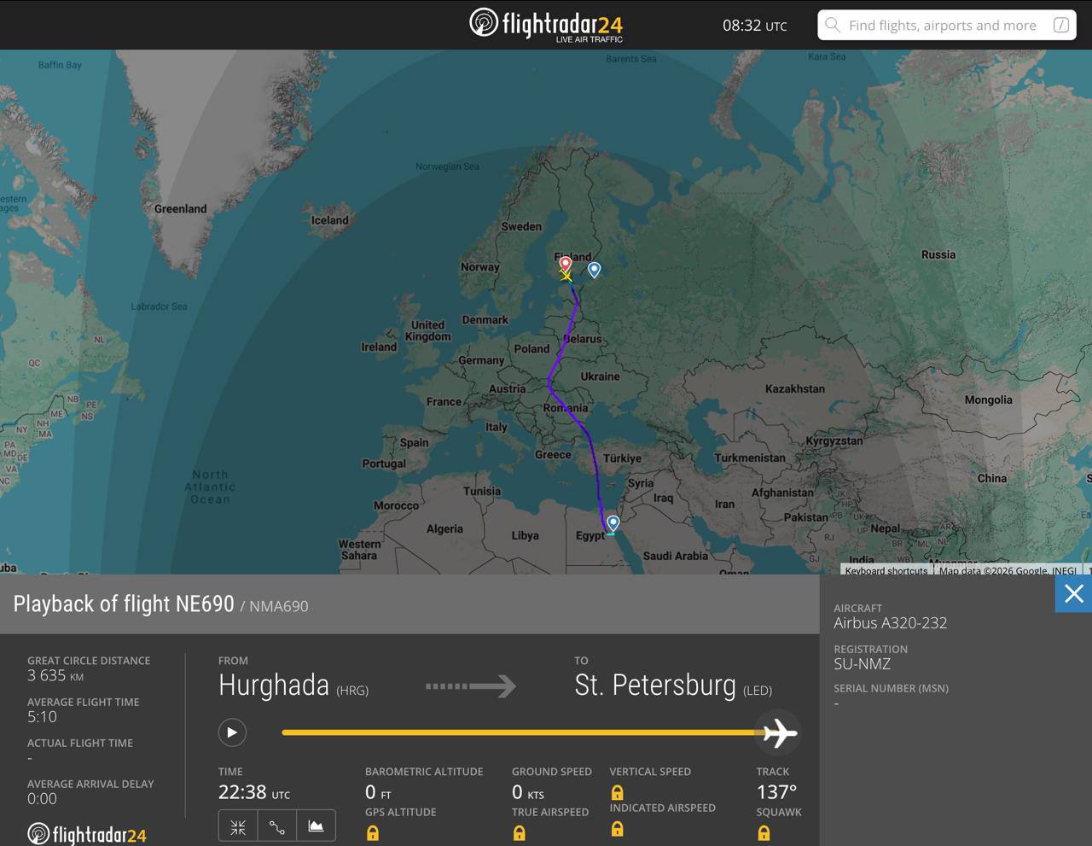Click the ground speed value 0 KTS
Screen dimensions: 1092x846
[x=527, y=792]
